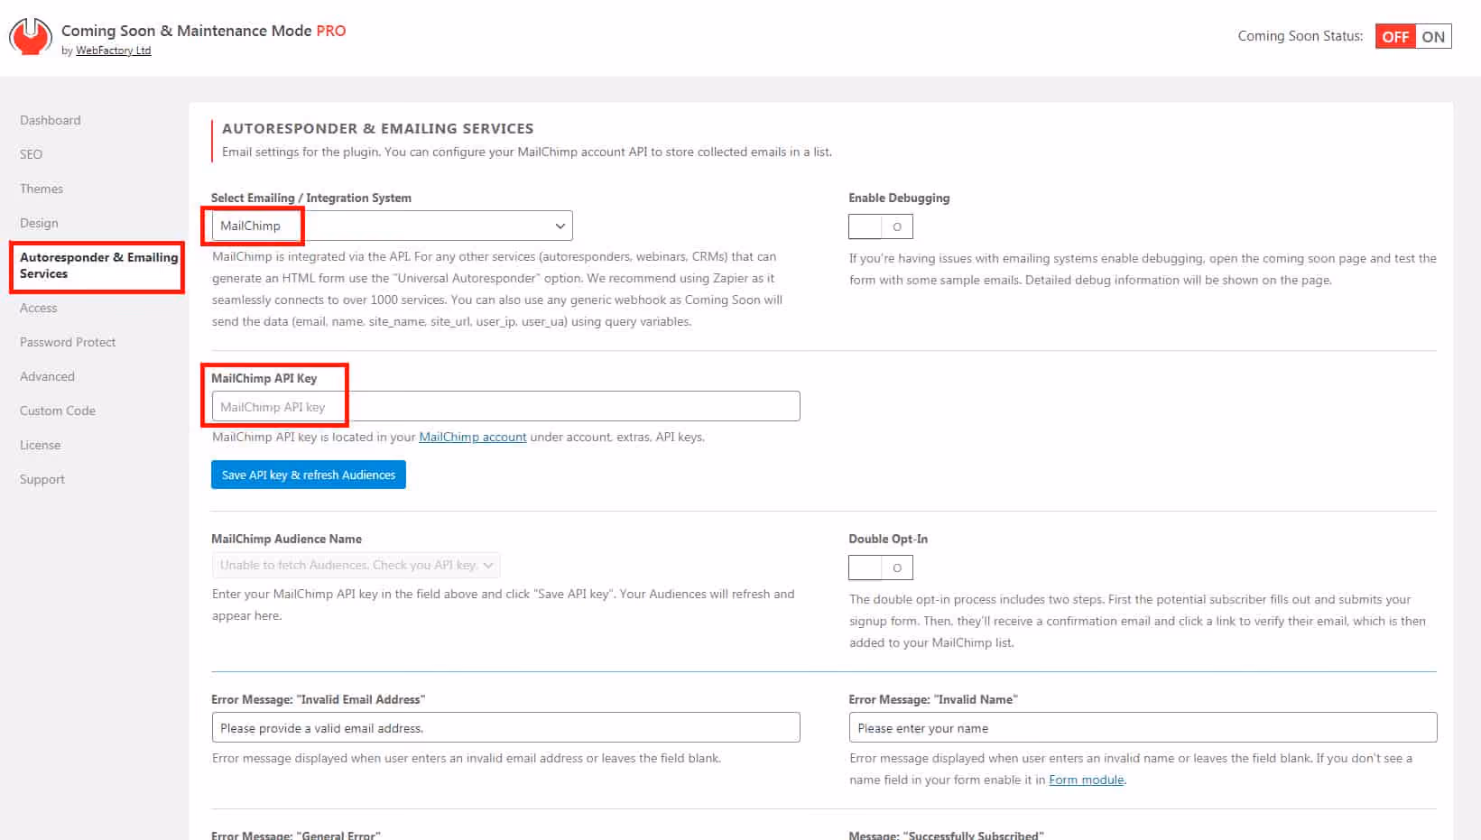Screen dimensions: 1481x840
Task: Open the Themes section
Action: point(42,189)
